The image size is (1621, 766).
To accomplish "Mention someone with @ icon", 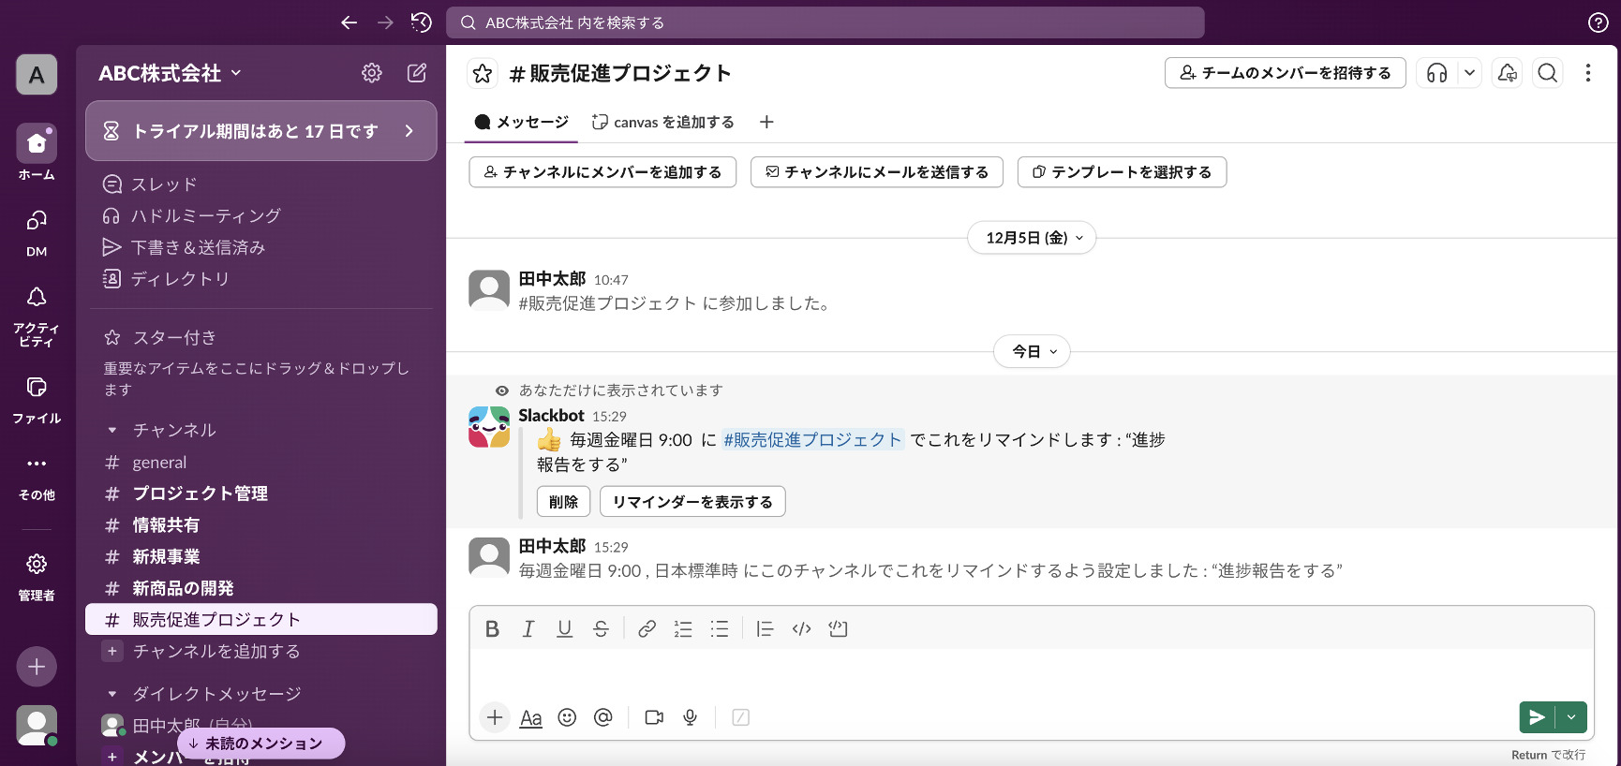I will [603, 717].
